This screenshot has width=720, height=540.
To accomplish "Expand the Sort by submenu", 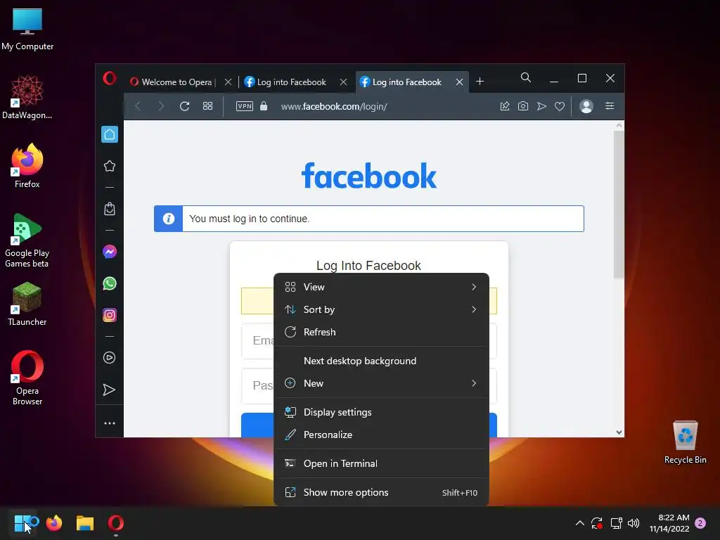I will (381, 309).
